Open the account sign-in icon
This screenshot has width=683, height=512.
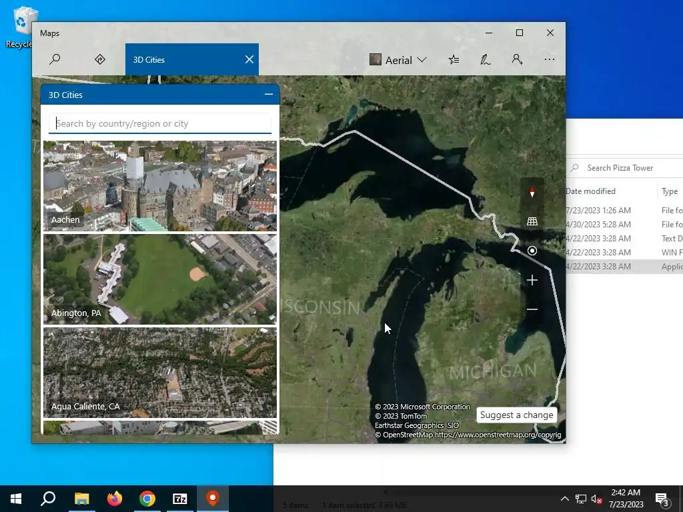517,59
